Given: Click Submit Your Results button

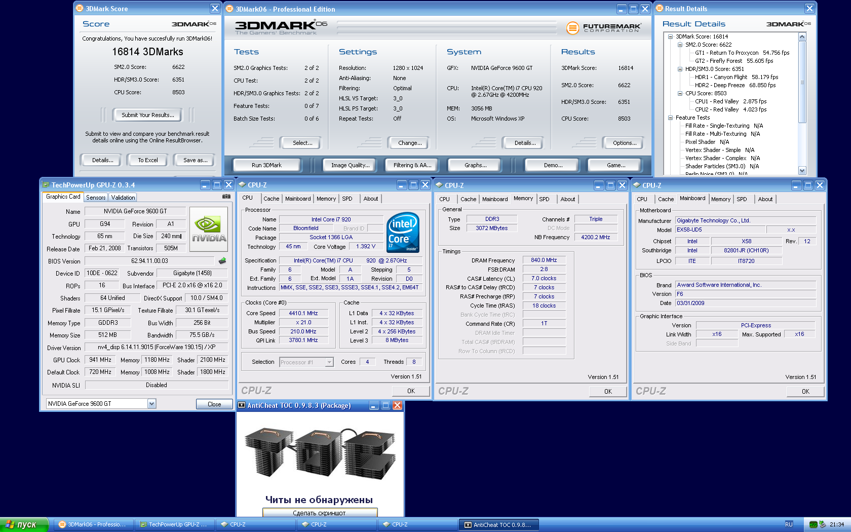Looking at the screenshot, I should [x=148, y=115].
